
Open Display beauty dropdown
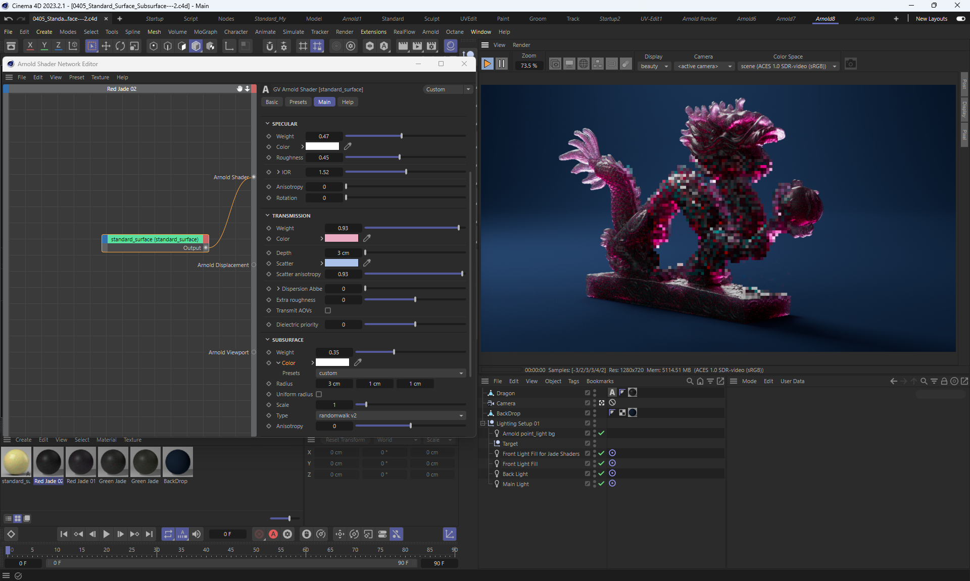click(654, 66)
